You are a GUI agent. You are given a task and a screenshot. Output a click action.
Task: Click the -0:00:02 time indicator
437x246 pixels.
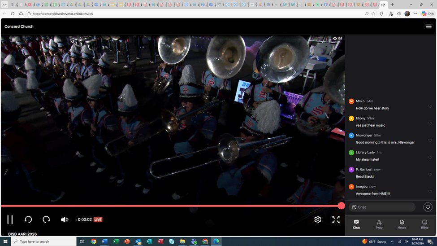(84, 220)
